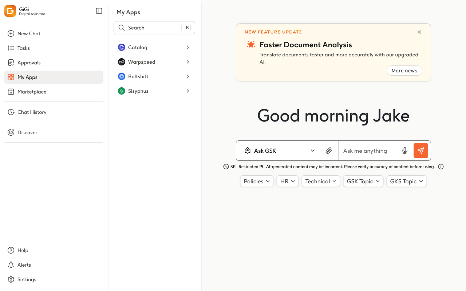Click the Tasks list icon

(11, 48)
